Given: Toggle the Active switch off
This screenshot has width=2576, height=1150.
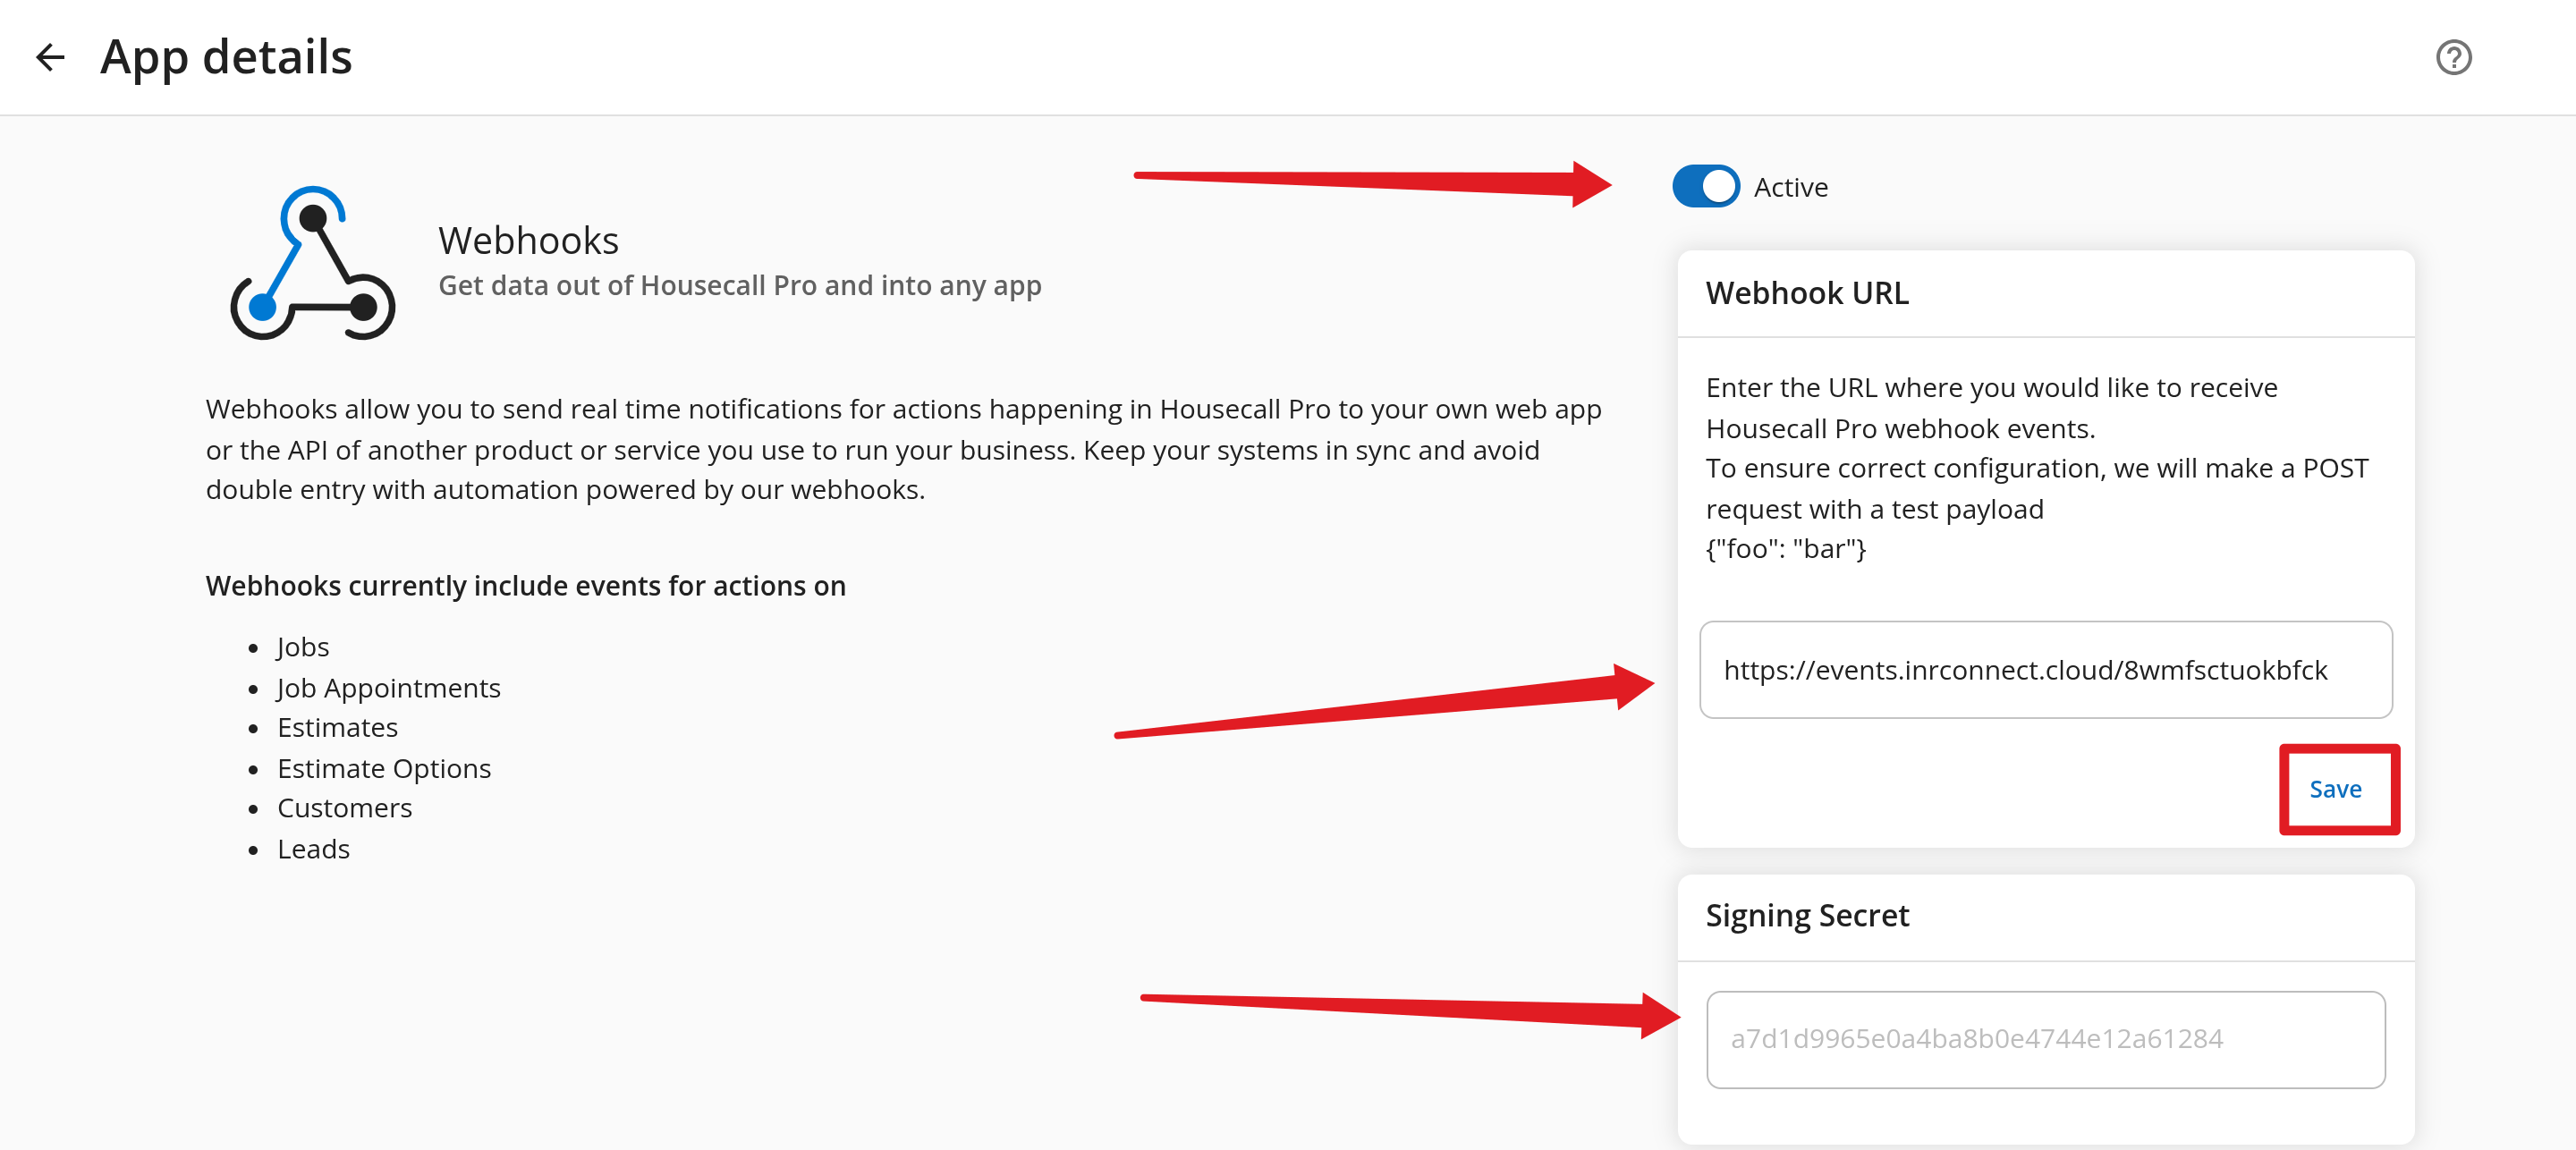Looking at the screenshot, I should point(1706,187).
